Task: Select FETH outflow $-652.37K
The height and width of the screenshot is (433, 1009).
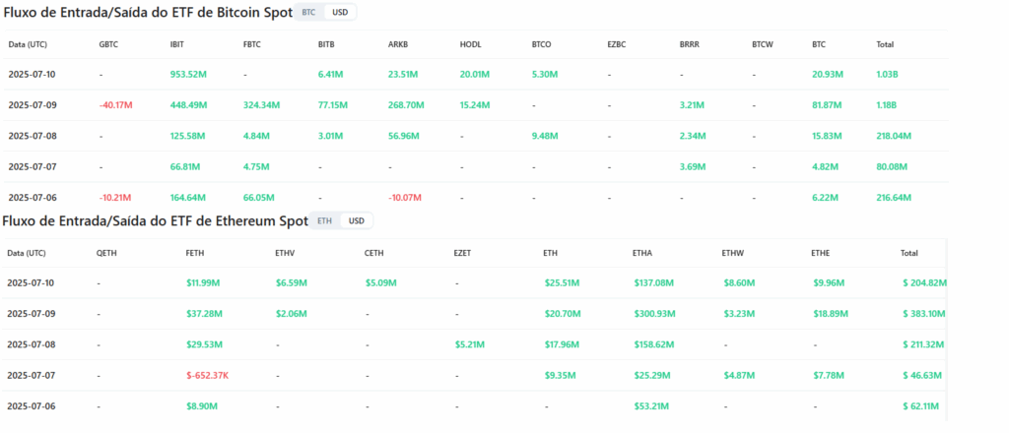Action: pyautogui.click(x=207, y=375)
